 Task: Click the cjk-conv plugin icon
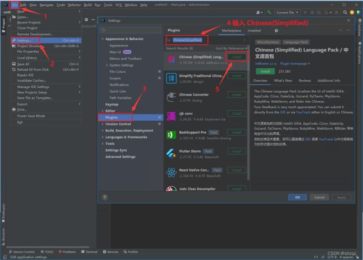pyautogui.click(x=171, y=116)
